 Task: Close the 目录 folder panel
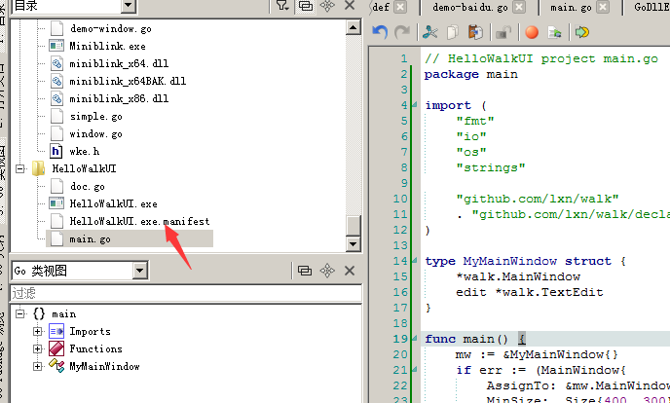coord(350,6)
